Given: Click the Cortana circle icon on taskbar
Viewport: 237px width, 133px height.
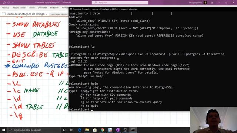Looking at the screenshot, I should [x=64, y=130].
